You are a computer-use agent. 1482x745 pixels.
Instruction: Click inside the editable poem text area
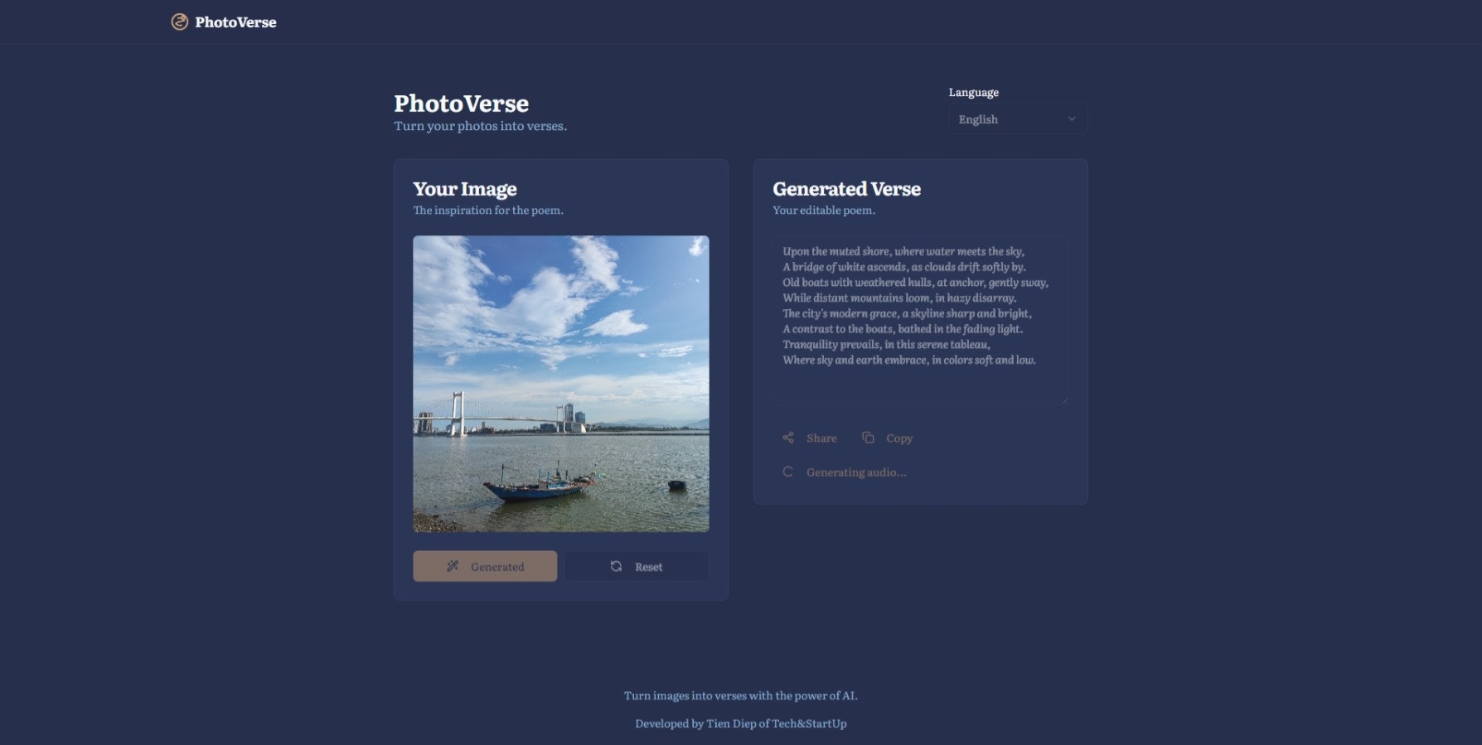click(920, 319)
